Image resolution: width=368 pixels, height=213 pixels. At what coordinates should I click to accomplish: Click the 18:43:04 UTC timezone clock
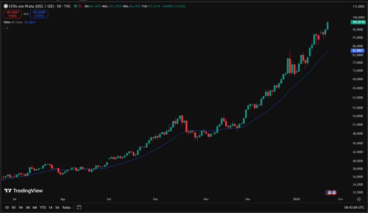point(354,207)
